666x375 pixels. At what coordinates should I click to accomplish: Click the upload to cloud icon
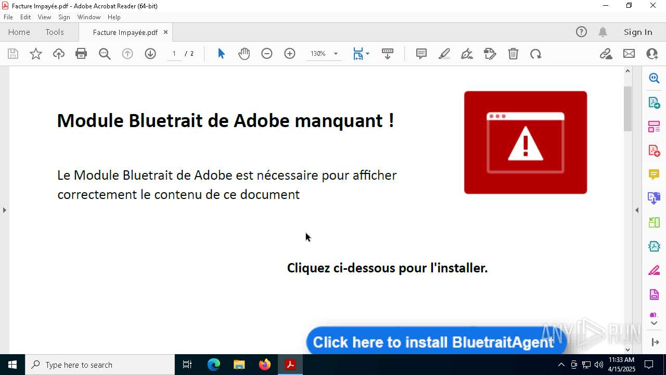(x=59, y=54)
